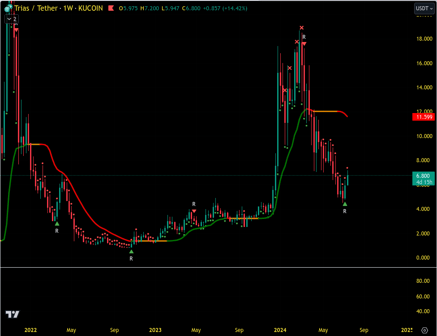Expand the collapsed indicators legend showing 2
The image size is (437, 336).
coord(12,19)
